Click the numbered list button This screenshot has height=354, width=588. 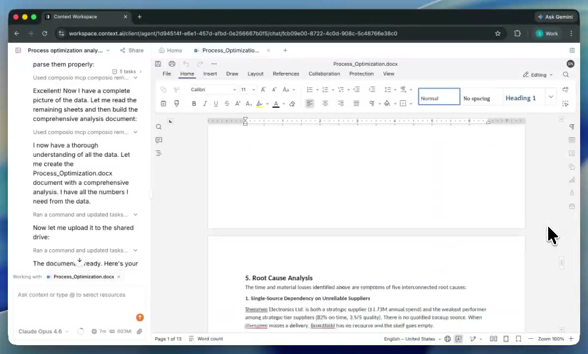pyautogui.click(x=325, y=89)
